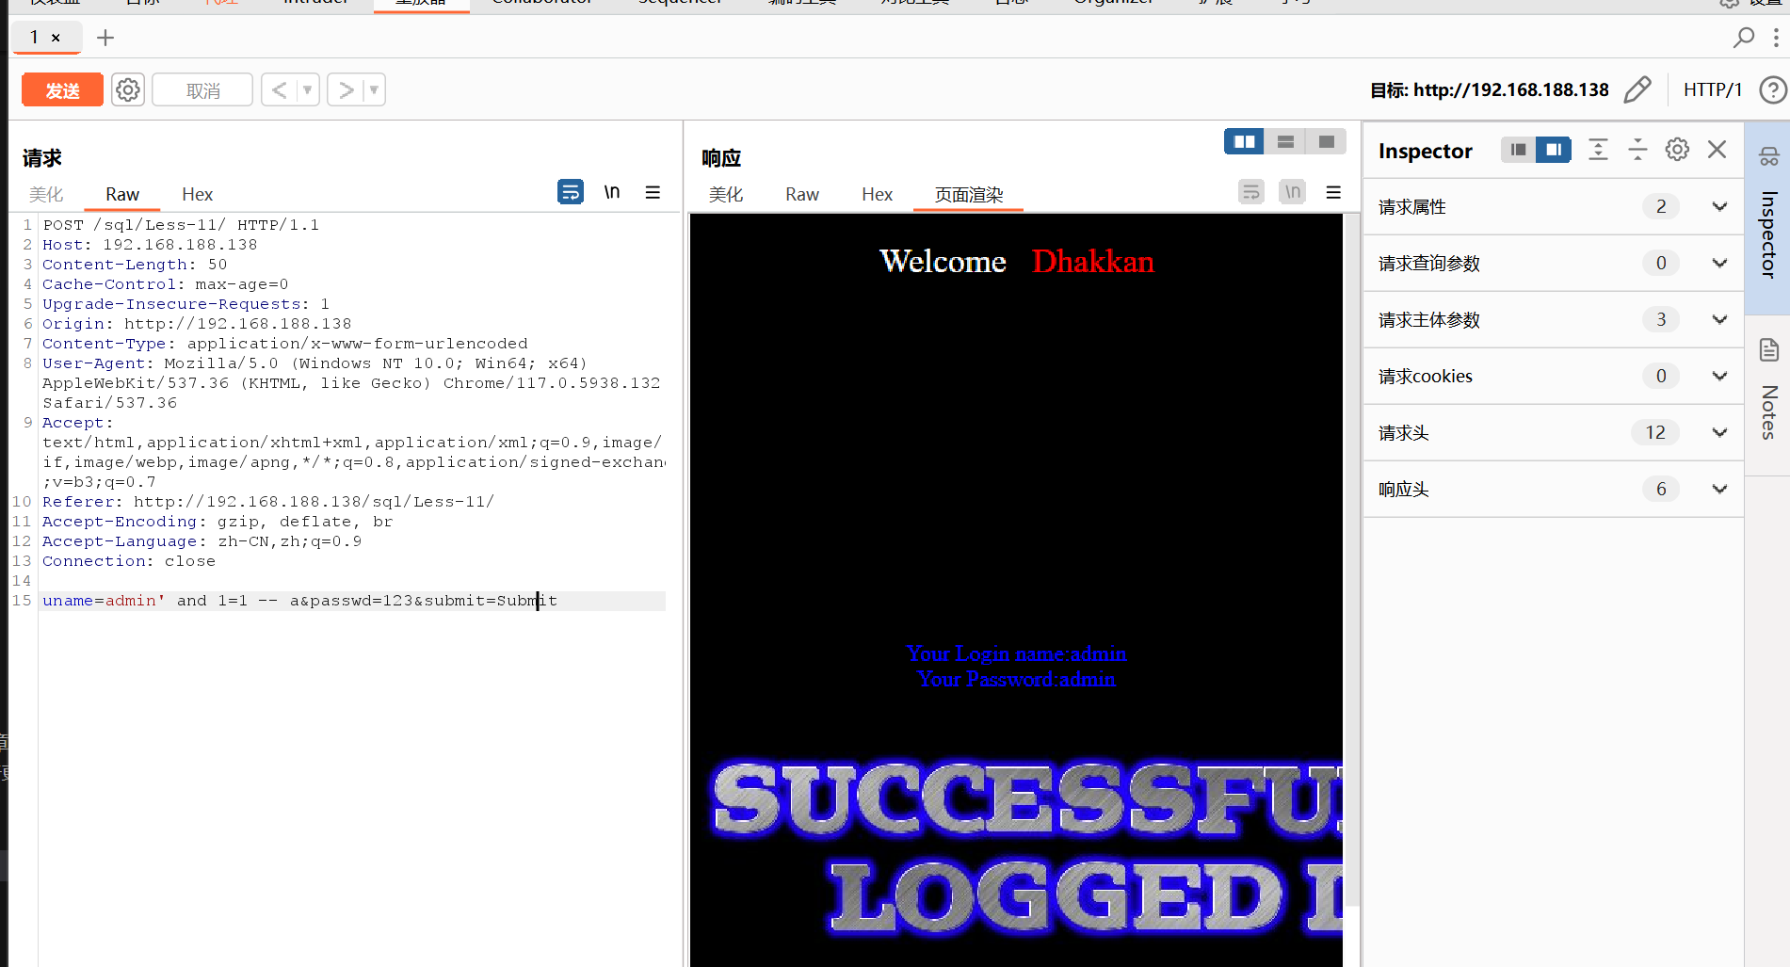Click the uname payload body line
This screenshot has width=1790, height=967.
click(299, 601)
